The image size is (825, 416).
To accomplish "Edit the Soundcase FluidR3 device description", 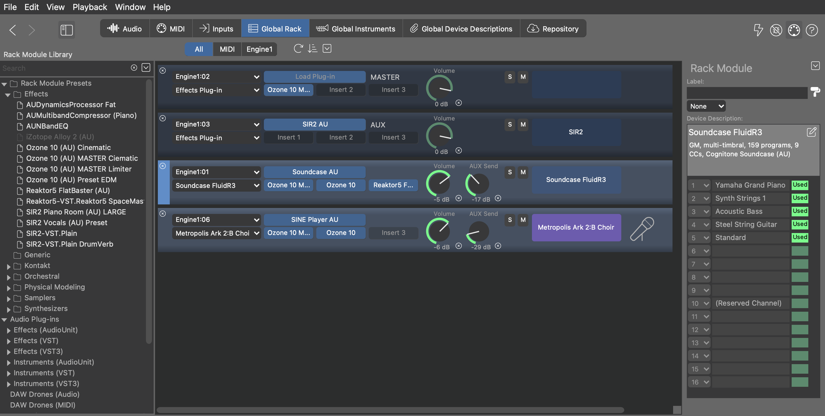I will [x=812, y=132].
